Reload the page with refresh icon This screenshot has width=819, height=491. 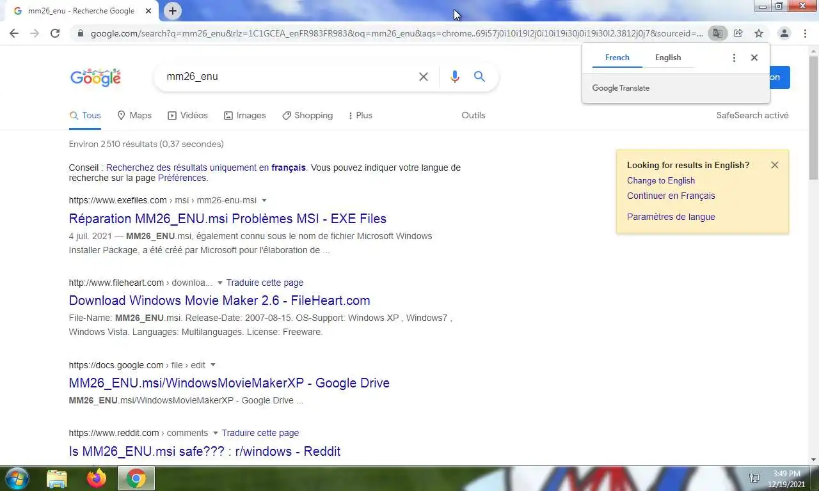[x=55, y=33]
